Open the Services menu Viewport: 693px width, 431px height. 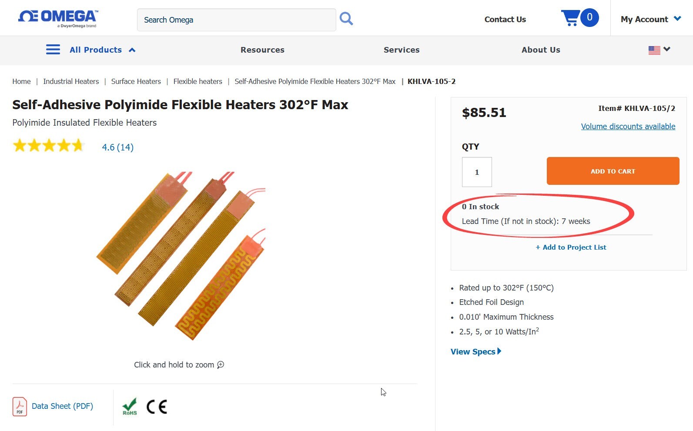402,50
